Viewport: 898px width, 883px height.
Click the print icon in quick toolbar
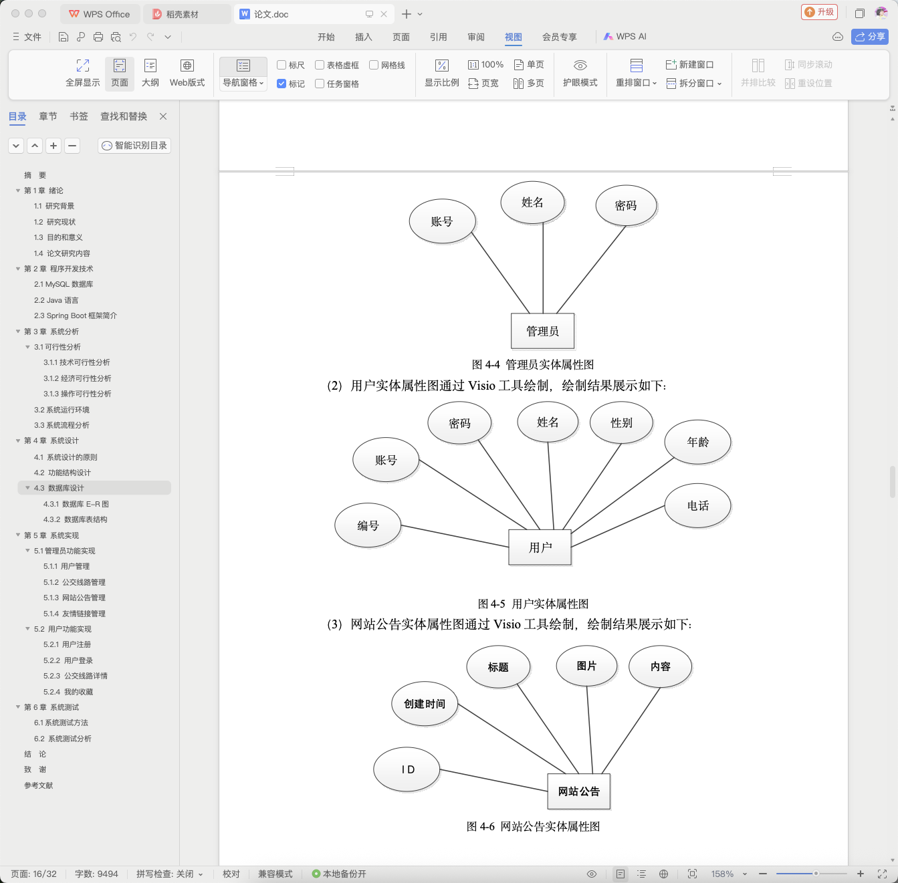pos(98,37)
